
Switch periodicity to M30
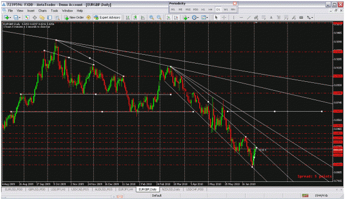click(x=195, y=9)
